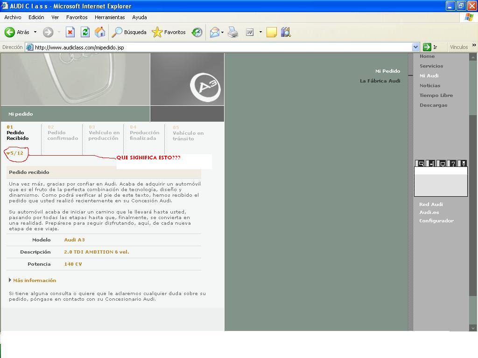The image size is (478, 358).
Task: Select the 02 Pedido confirmado step
Action: 63,133
